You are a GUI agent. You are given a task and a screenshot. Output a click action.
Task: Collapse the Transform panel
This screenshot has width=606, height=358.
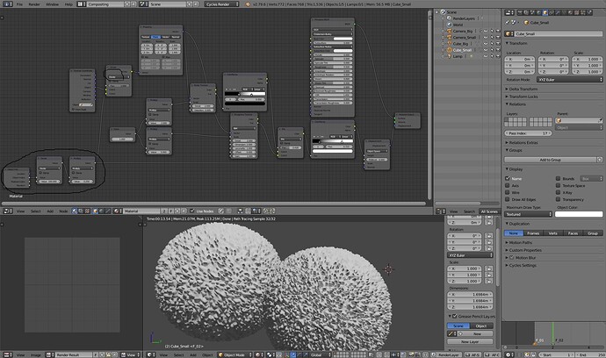click(x=518, y=43)
